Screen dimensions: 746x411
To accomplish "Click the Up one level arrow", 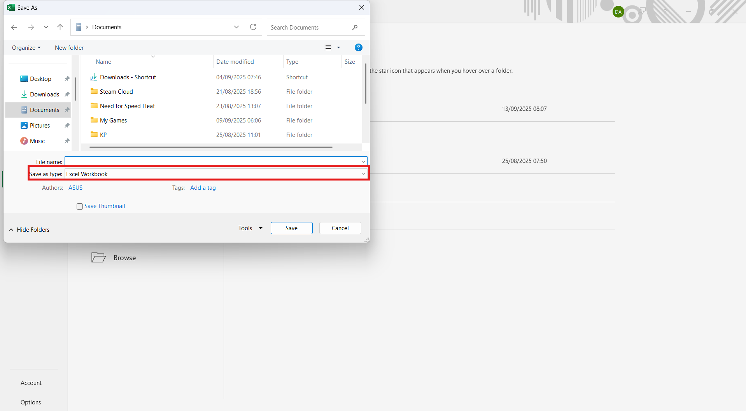I will [x=60, y=27].
